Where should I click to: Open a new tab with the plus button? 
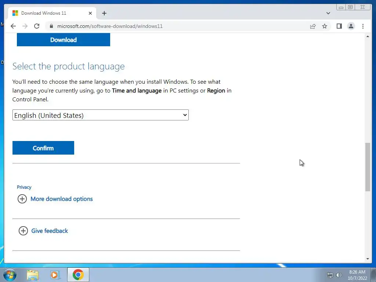coord(104,13)
